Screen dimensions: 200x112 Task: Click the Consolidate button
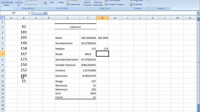[x=112, y=1]
